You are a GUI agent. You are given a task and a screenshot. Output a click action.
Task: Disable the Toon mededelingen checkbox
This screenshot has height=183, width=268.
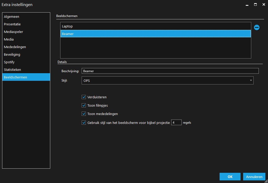click(84, 114)
